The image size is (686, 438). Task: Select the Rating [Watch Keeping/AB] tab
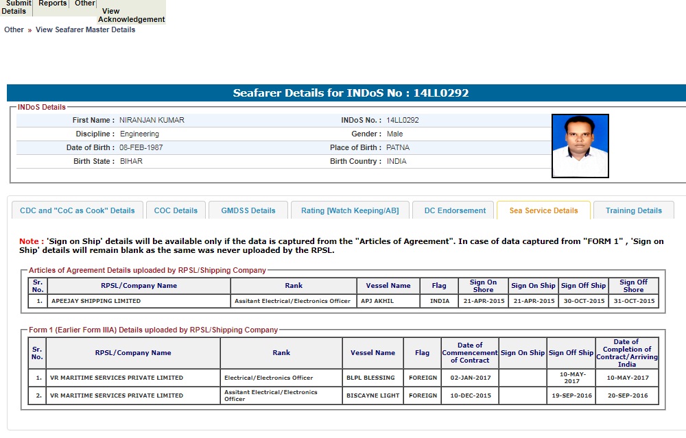(x=350, y=210)
